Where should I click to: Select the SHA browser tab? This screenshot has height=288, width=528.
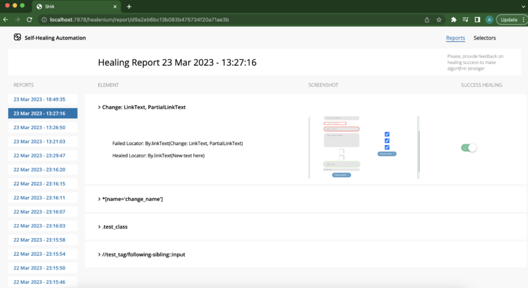tap(76, 7)
